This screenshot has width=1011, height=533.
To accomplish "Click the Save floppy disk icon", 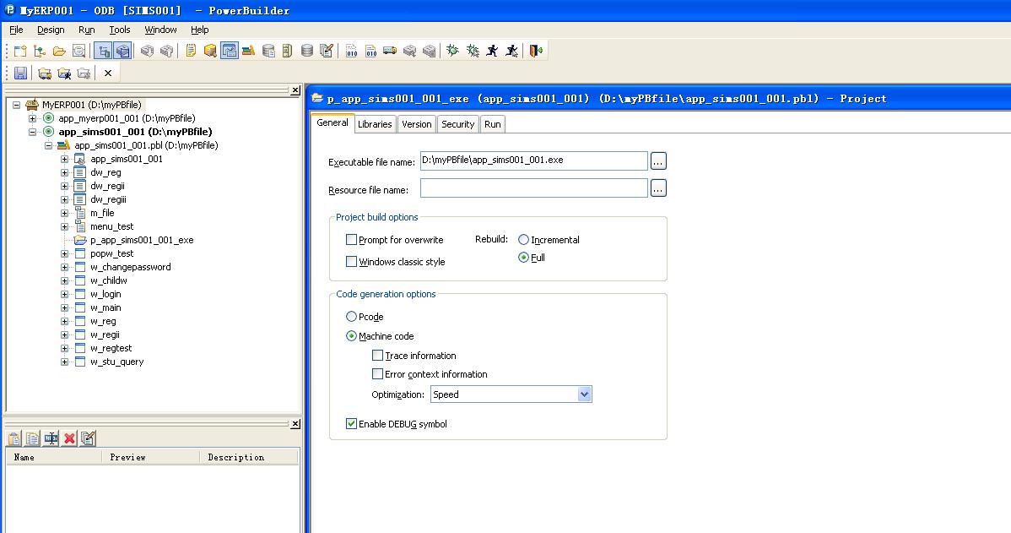I will point(20,73).
